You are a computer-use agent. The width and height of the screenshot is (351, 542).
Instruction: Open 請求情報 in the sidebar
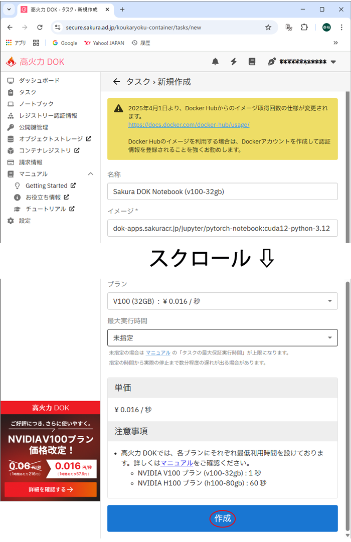tap(31, 162)
